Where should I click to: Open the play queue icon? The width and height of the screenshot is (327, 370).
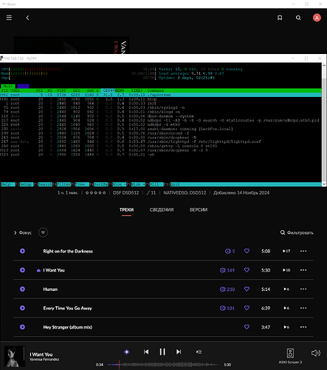pyautogui.click(x=199, y=352)
